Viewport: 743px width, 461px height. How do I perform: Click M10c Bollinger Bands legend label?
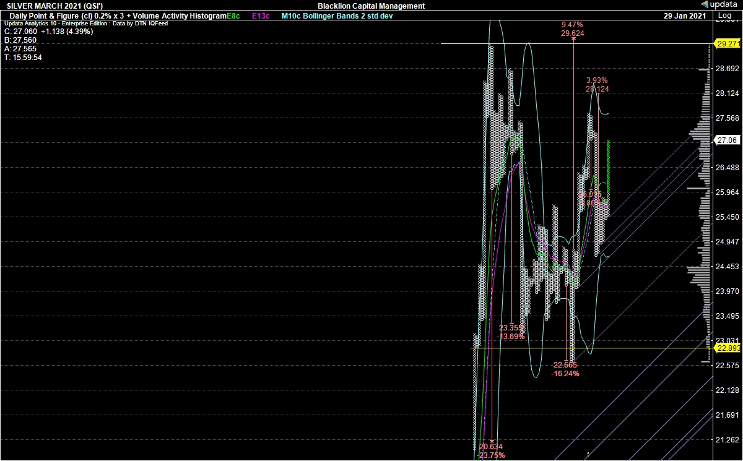[337, 15]
